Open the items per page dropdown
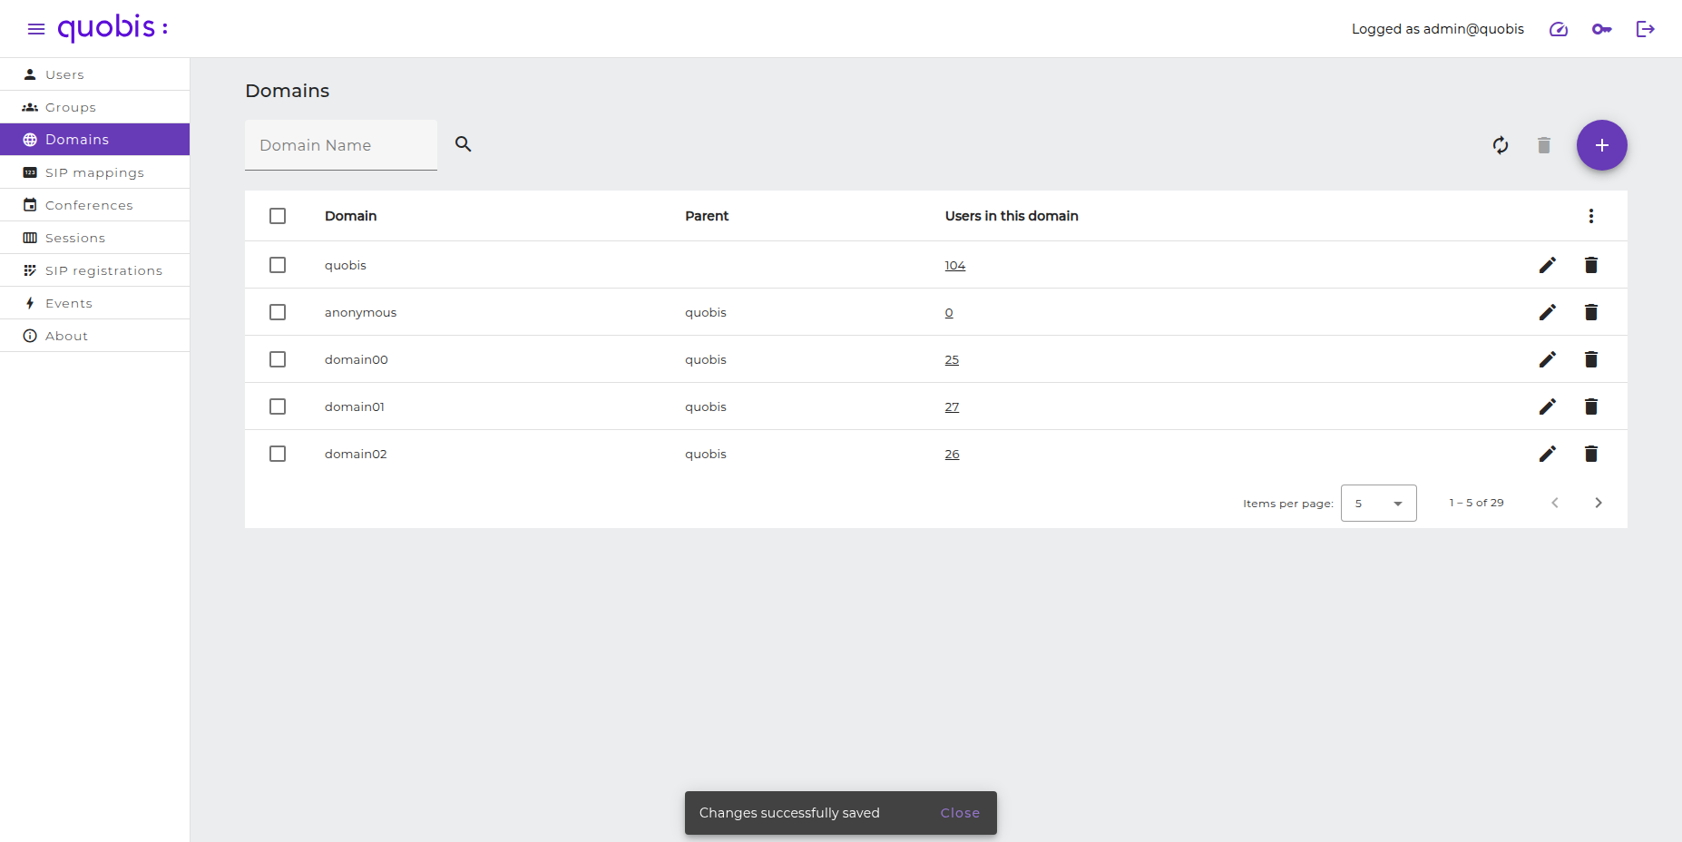Viewport: 1682px width, 842px height. pyautogui.click(x=1379, y=503)
